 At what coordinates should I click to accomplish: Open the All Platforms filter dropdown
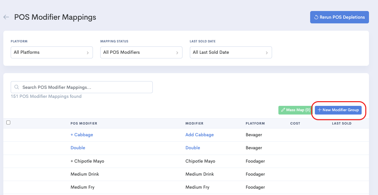click(x=51, y=52)
